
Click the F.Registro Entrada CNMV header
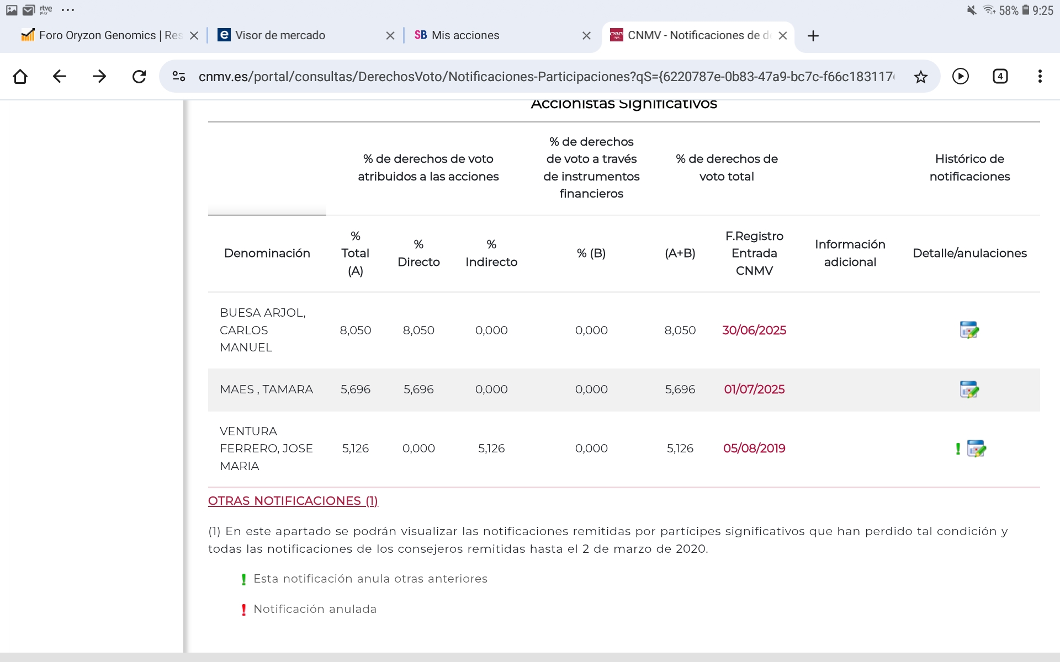click(x=754, y=253)
